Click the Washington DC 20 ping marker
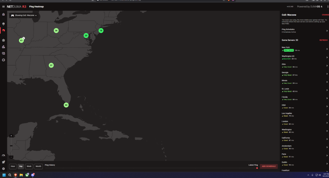Image resolution: width=329 pixels, height=178 pixels. coord(86,36)
